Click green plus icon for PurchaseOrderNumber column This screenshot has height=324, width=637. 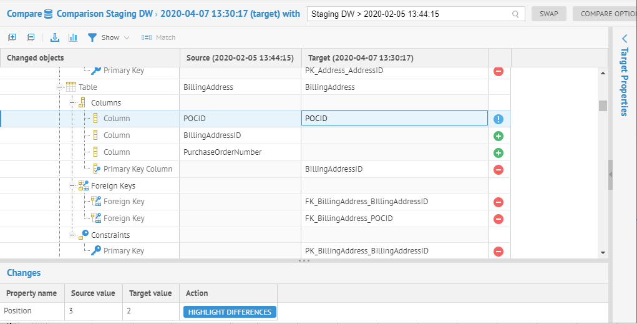498,153
